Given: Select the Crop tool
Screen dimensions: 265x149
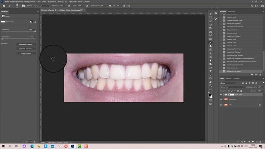Looking at the screenshot, I should click(210, 28).
